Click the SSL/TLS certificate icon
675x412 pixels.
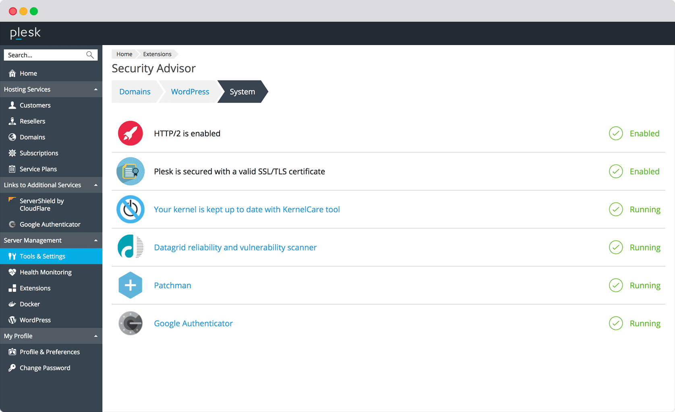pyautogui.click(x=130, y=171)
